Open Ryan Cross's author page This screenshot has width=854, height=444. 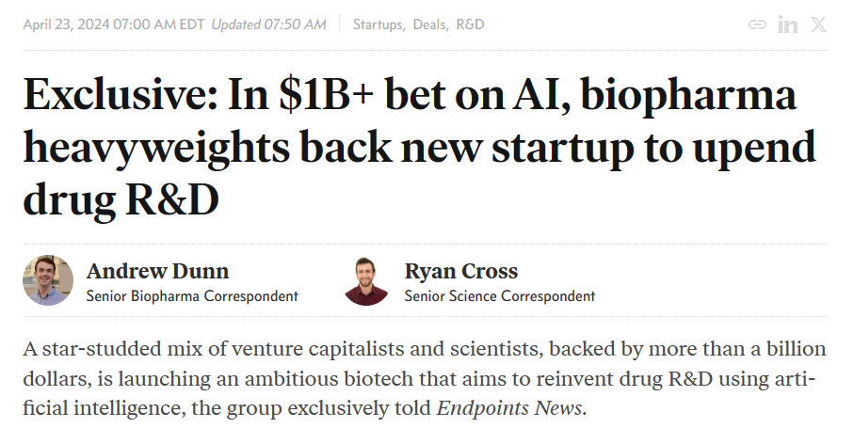coord(460,272)
